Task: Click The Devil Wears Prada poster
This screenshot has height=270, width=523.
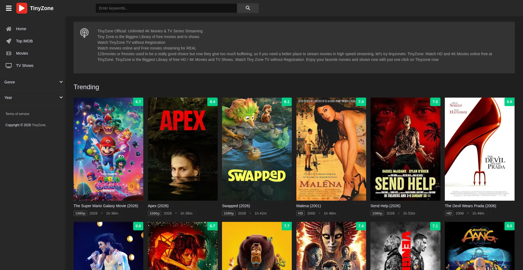Action: [480, 149]
